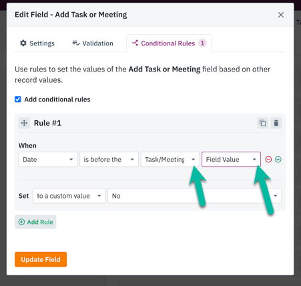
Task: Switch to the Validation tab
Action: pos(93,43)
